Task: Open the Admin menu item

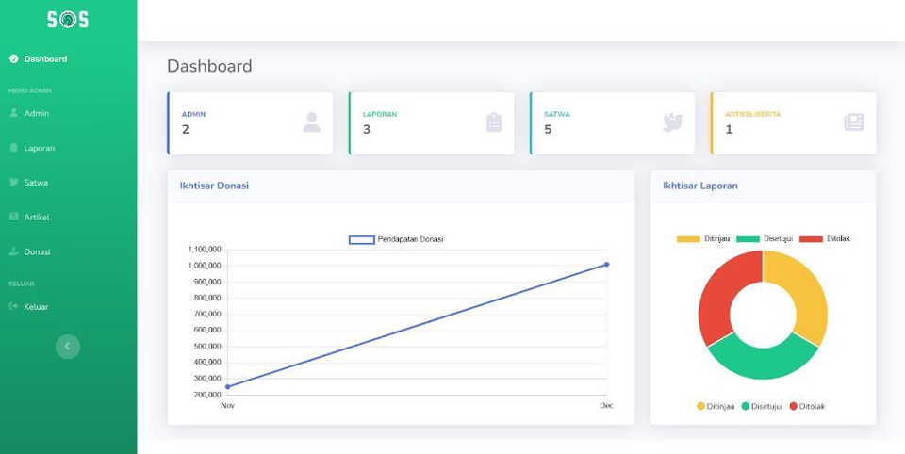Action: coord(36,113)
